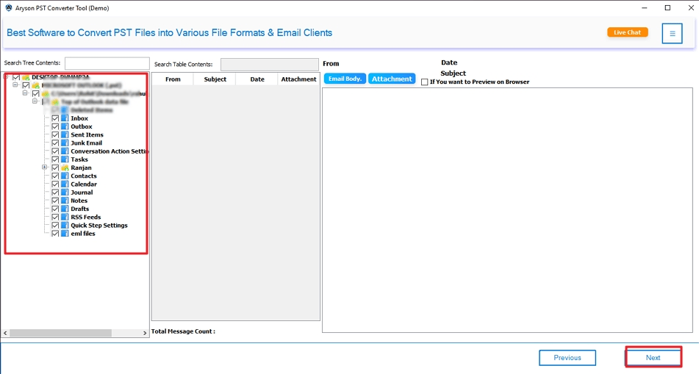Screen dimensions: 699x374
Task: Select the eml files label
Action: pyautogui.click(x=83, y=234)
